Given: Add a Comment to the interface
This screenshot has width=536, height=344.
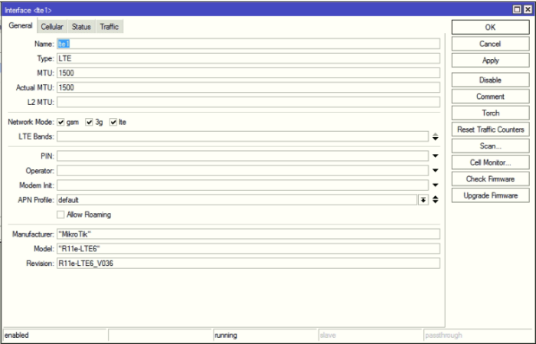Looking at the screenshot, I should [x=490, y=97].
